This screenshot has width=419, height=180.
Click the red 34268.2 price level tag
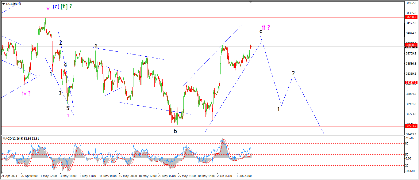pyautogui.click(x=411, y=17)
